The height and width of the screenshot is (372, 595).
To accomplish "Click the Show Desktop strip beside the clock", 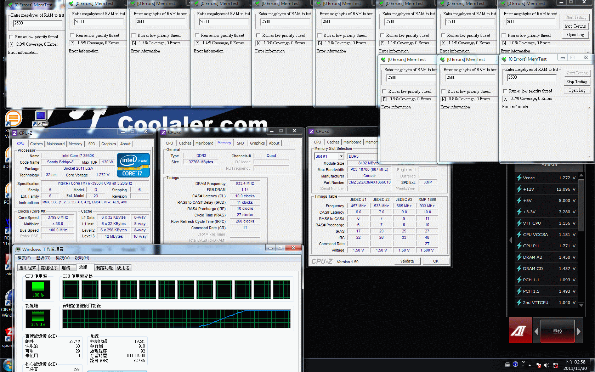I will point(593,365).
